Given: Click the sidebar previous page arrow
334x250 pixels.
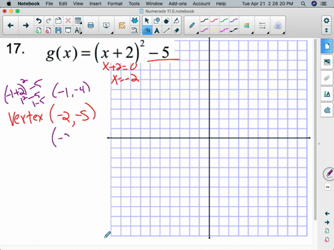Looking at the screenshot, I should 327,213.
